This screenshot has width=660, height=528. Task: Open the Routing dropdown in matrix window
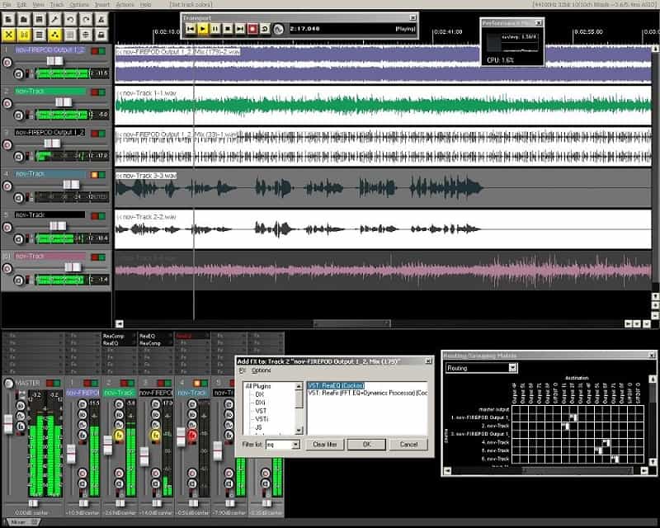(x=512, y=368)
